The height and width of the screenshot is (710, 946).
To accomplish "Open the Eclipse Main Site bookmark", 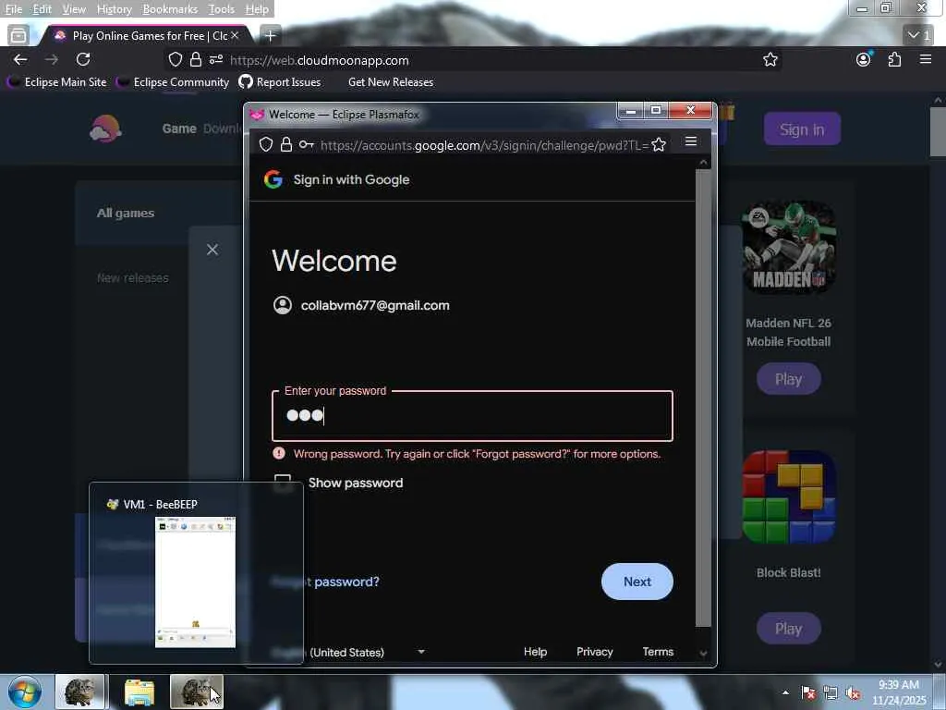I will pyautogui.click(x=56, y=82).
